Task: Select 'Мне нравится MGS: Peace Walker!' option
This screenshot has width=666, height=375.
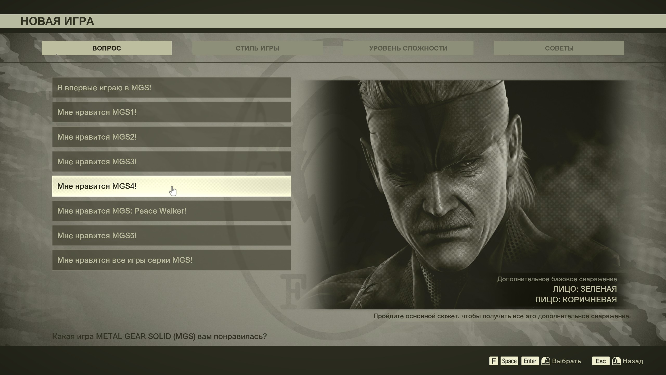Action: coord(172,211)
